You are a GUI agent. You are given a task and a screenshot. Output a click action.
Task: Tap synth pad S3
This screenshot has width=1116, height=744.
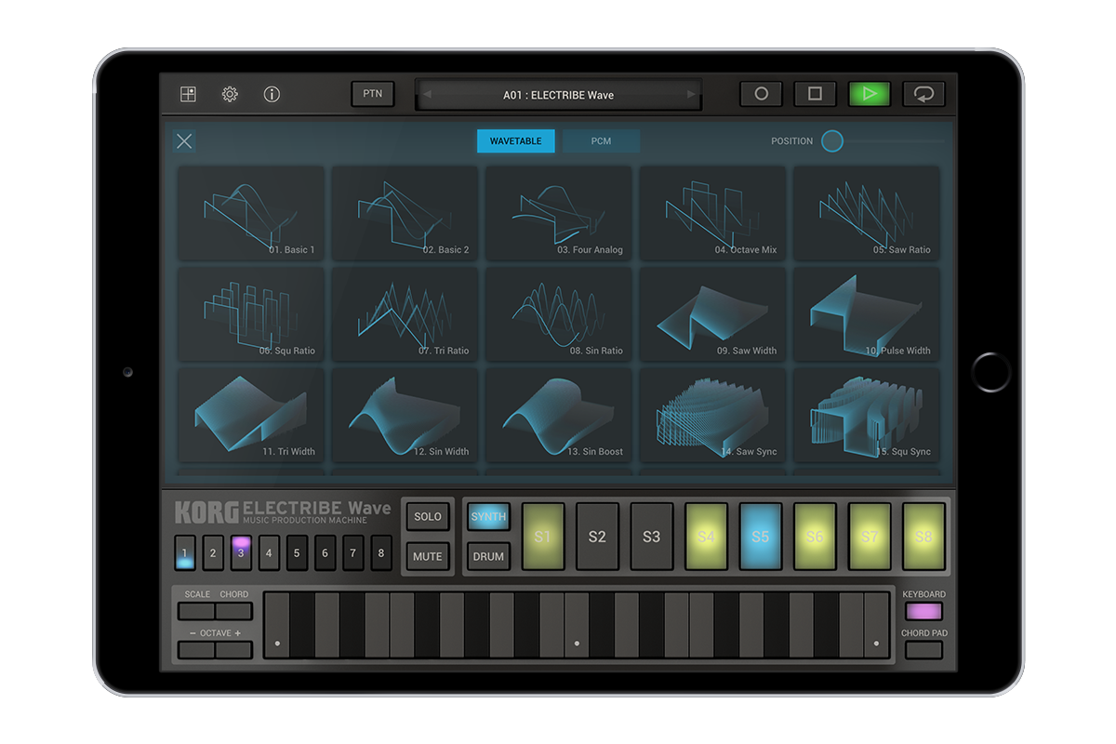coord(652,537)
